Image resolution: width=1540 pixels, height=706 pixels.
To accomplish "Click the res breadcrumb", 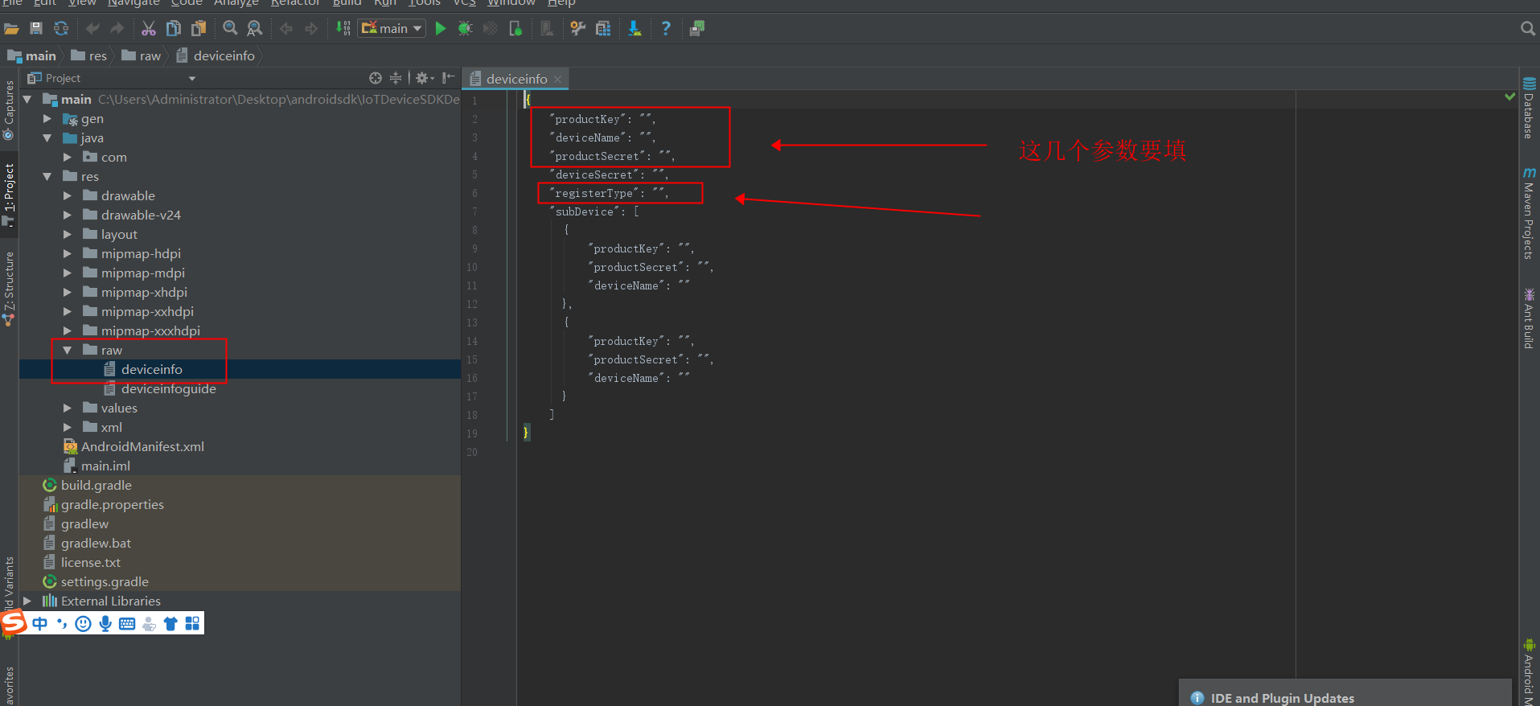I will [88, 56].
